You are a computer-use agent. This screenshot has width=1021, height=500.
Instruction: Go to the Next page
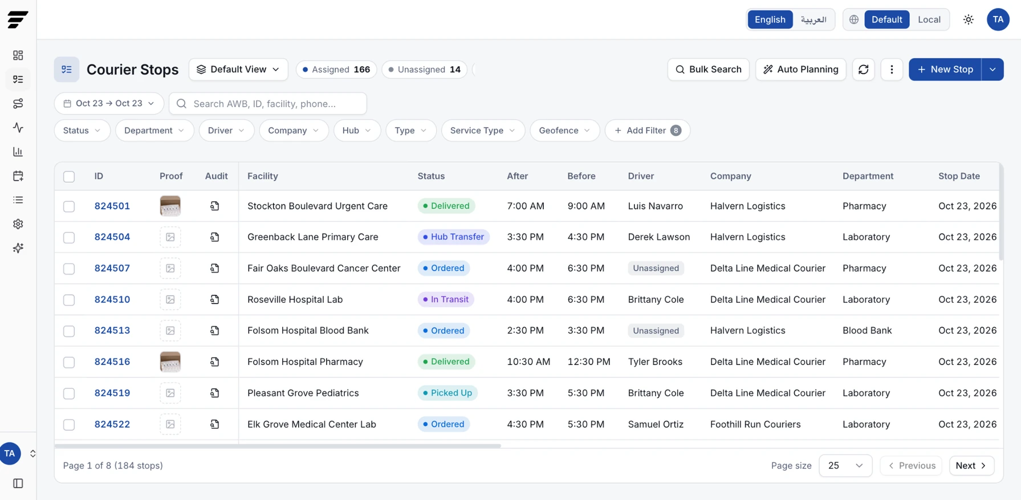(971, 466)
